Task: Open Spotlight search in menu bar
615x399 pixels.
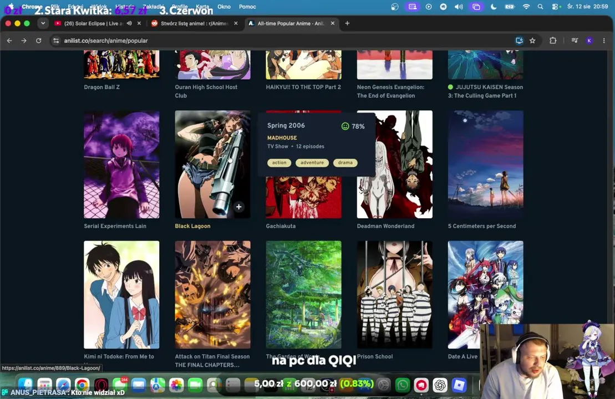Action: coord(541,7)
